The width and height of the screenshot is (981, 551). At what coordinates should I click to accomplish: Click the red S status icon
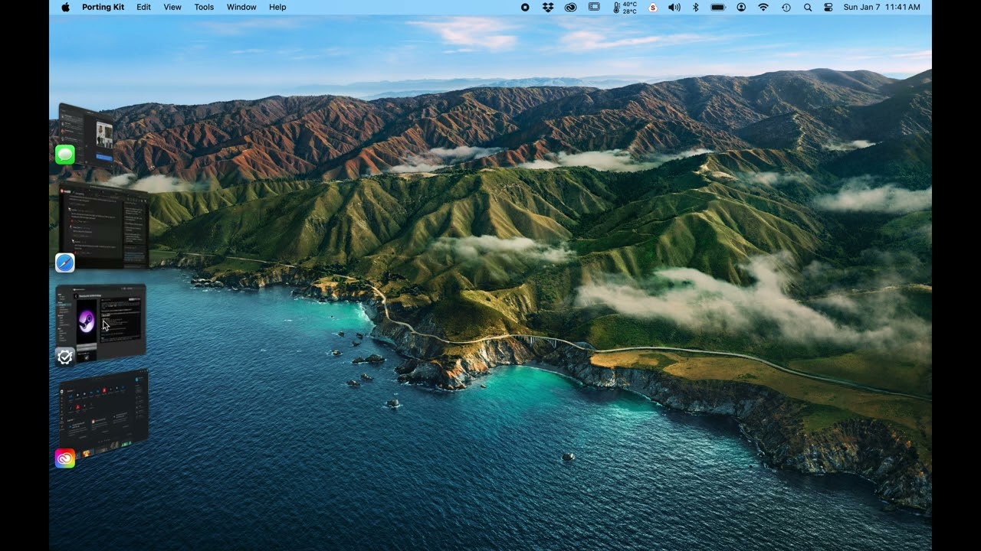(653, 7)
